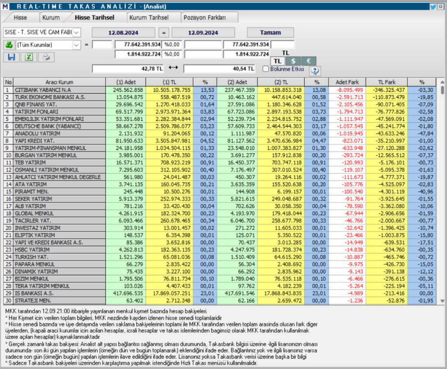Switch currency display to dollars
447x369 pixels.
[293, 61]
